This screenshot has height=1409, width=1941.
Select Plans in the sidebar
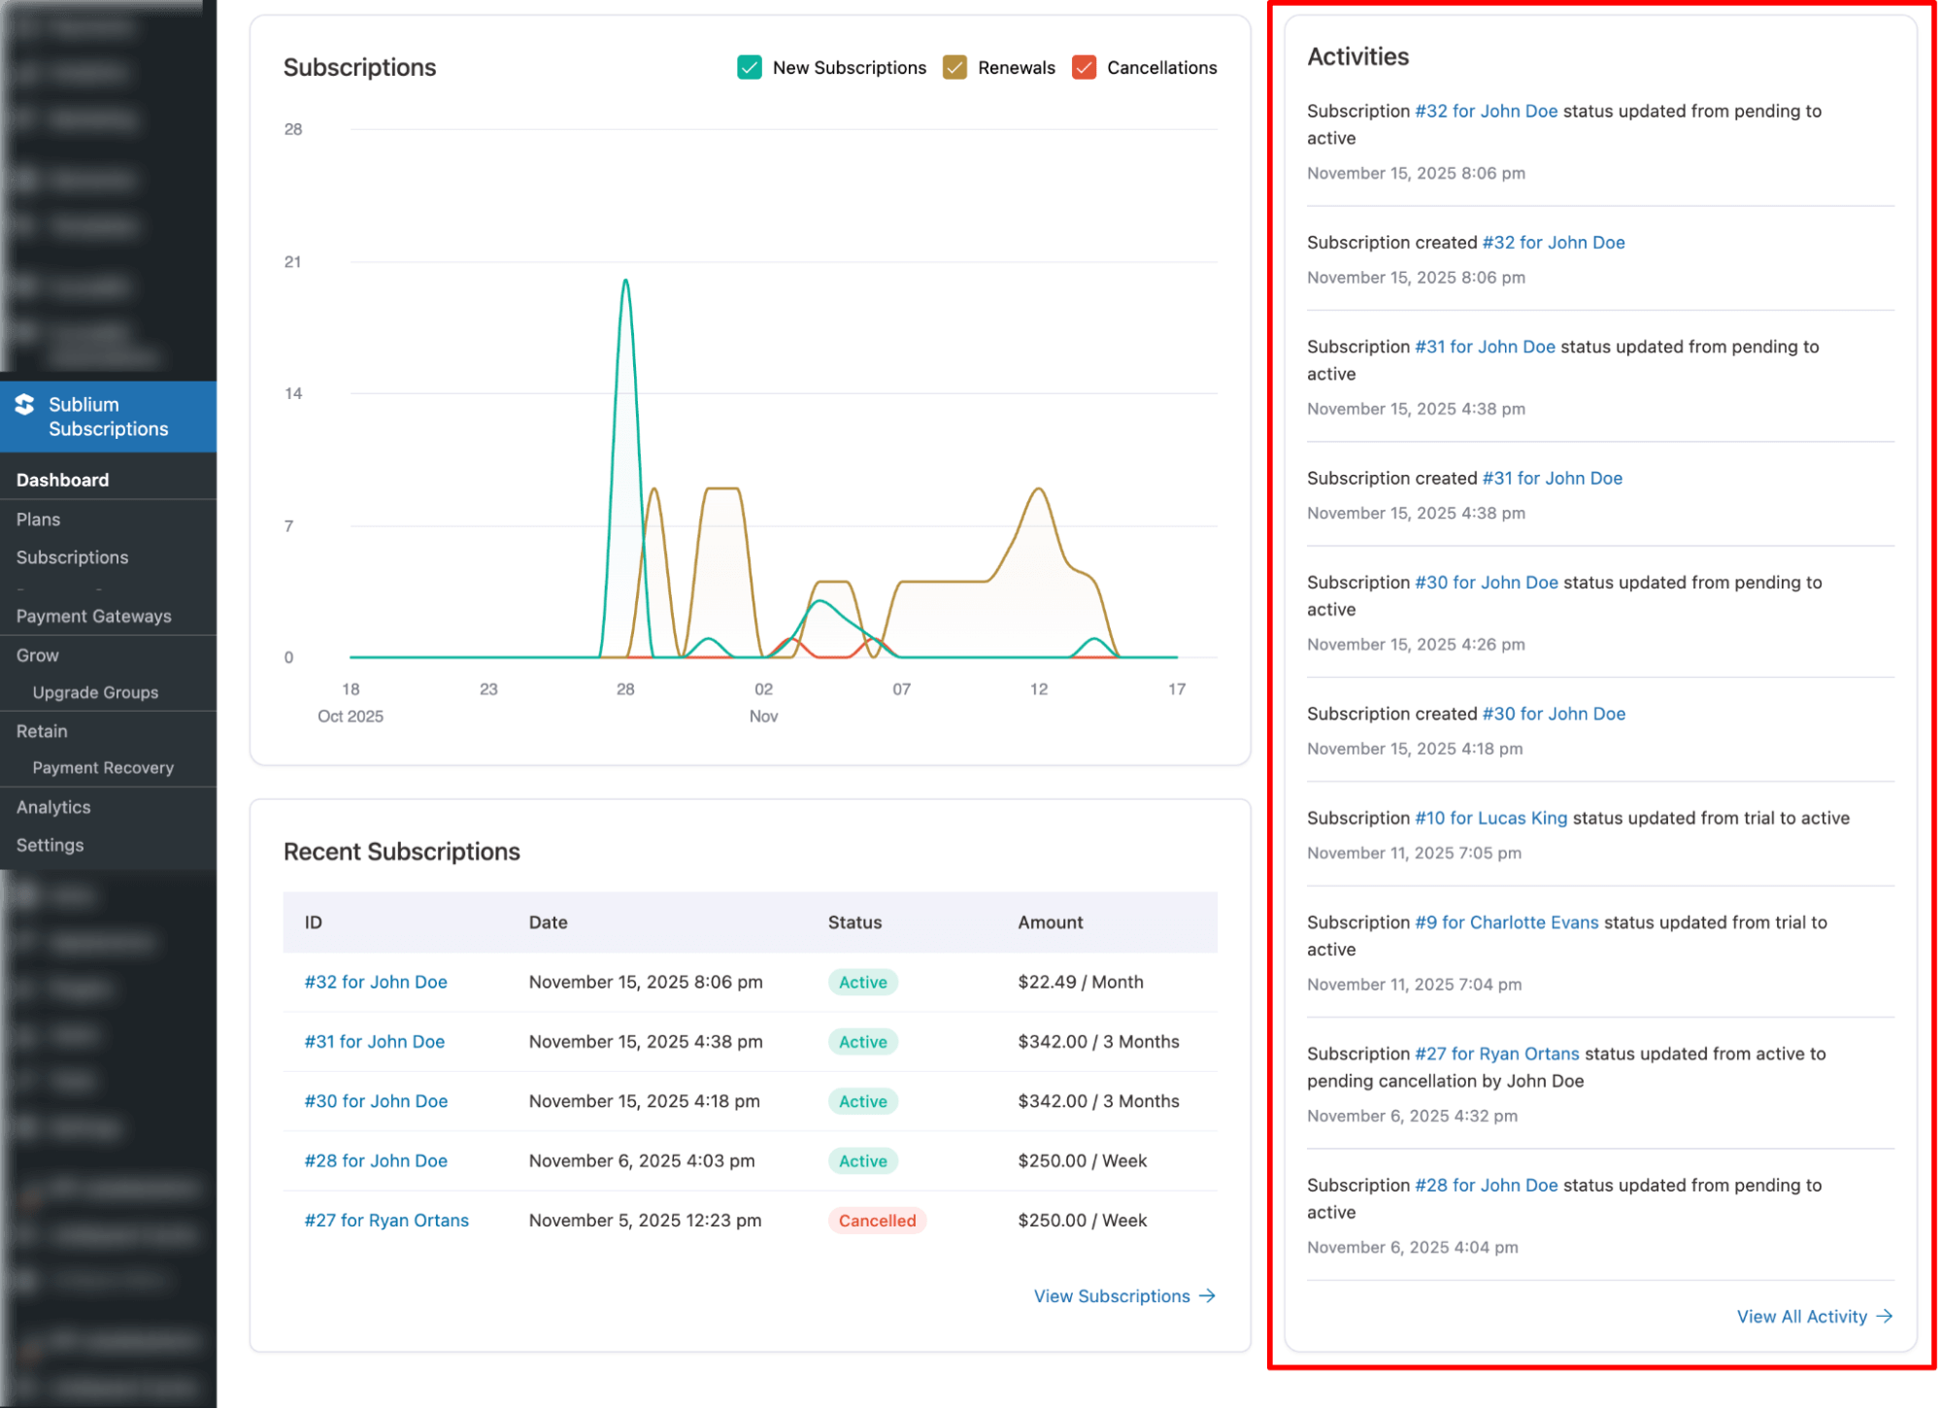[38, 519]
